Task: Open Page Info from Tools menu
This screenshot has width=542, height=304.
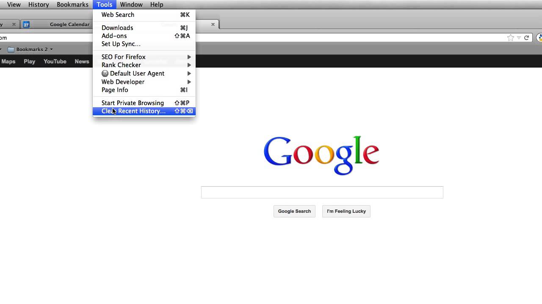Action: [x=144, y=90]
